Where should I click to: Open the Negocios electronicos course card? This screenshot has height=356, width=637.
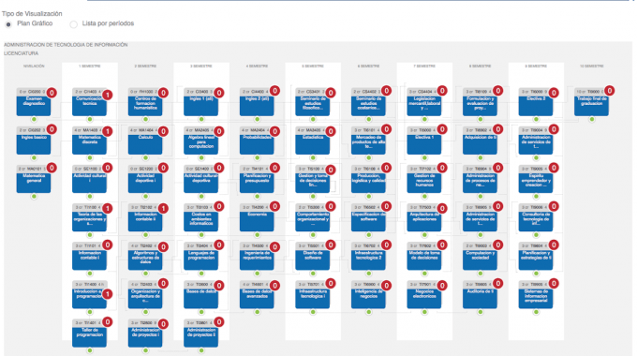pos(424,294)
